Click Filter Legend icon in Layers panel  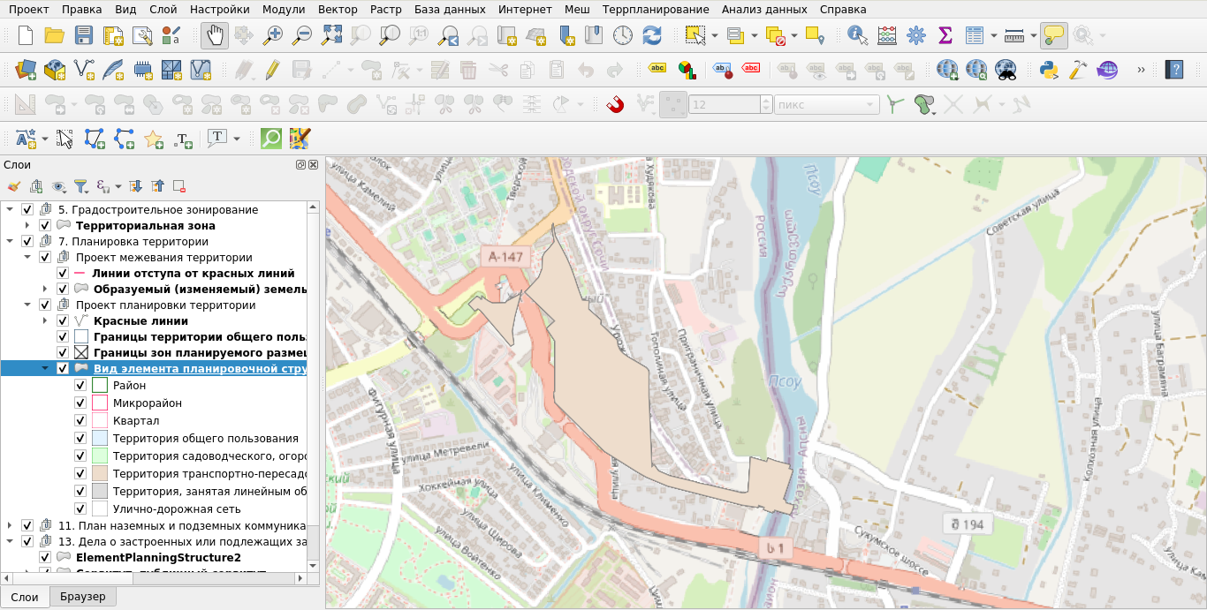click(x=80, y=186)
